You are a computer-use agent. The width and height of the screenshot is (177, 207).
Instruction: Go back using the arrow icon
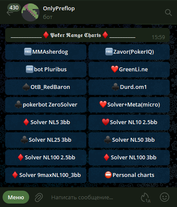(9, 13)
